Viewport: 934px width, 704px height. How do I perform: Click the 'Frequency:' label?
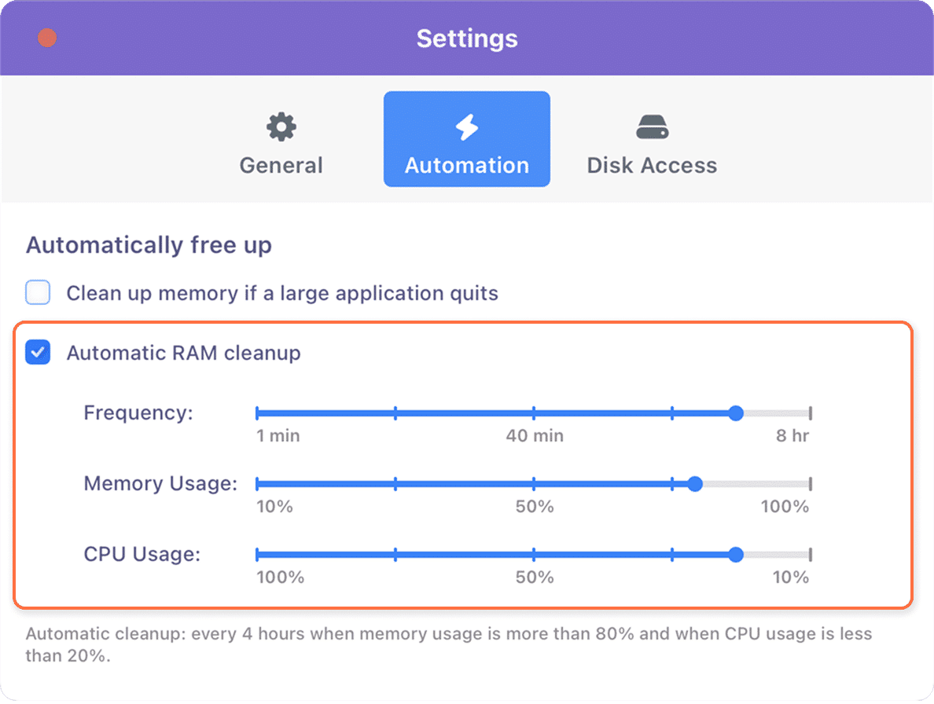[138, 412]
